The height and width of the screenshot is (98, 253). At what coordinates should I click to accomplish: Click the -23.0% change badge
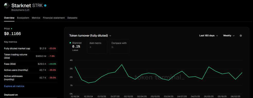pos(52,48)
